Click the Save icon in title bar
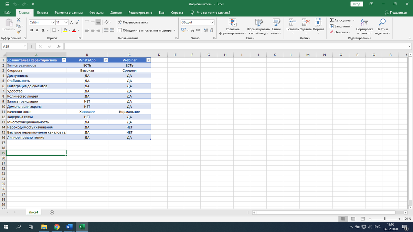Image resolution: width=413 pixels, height=232 pixels. click(x=7, y=4)
